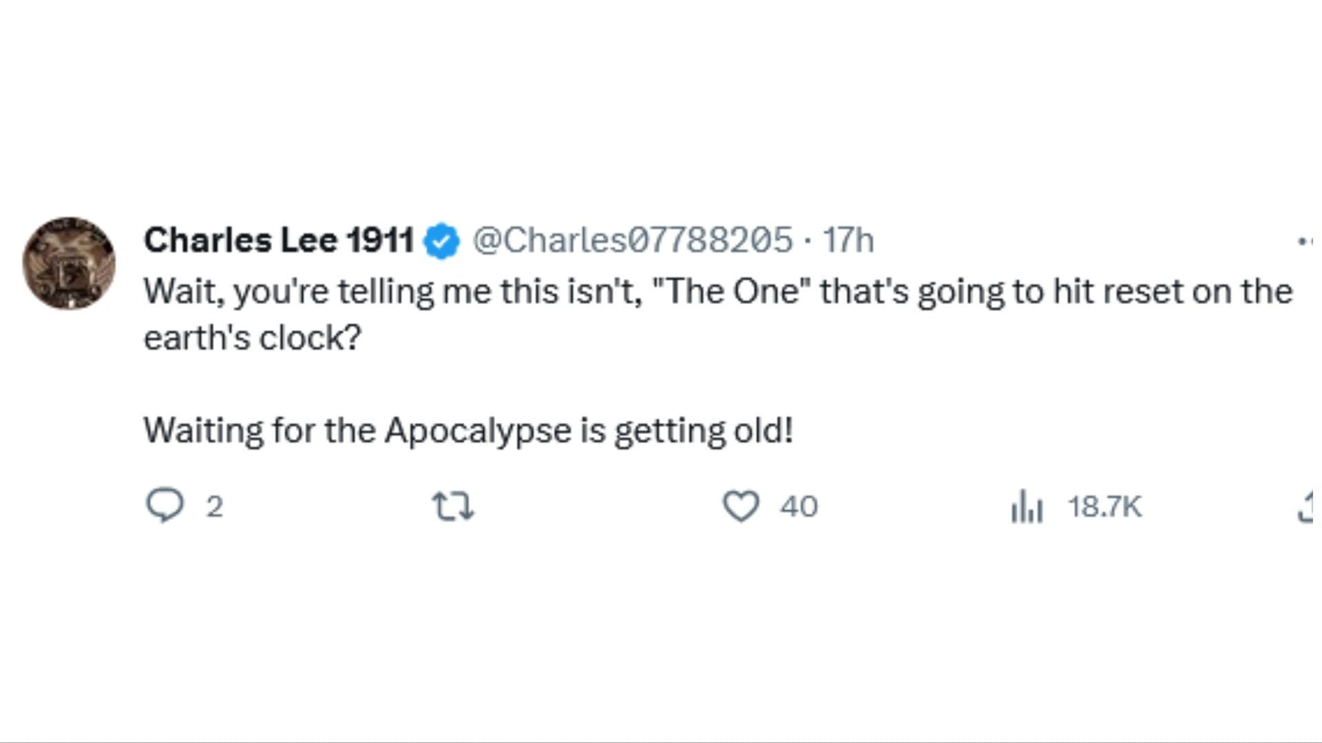
Task: Open the @Charles07788205 handle link
Action: point(632,241)
